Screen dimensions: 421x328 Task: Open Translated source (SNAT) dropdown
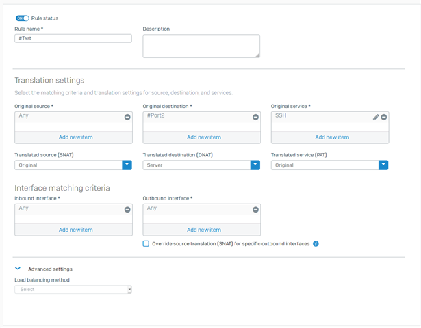(73, 165)
